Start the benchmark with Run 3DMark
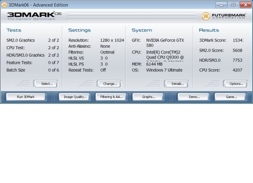253x183 pixels. 26,97
